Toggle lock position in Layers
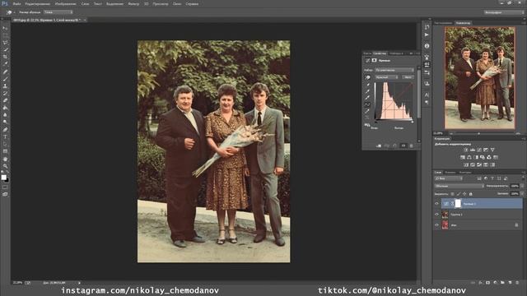Viewport: 527px width, 296px height. coord(464,194)
